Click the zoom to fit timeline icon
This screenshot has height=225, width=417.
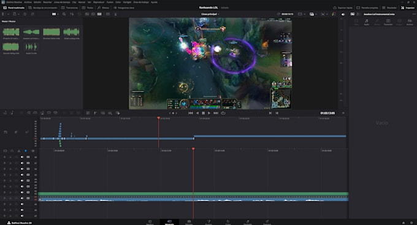[110, 113]
